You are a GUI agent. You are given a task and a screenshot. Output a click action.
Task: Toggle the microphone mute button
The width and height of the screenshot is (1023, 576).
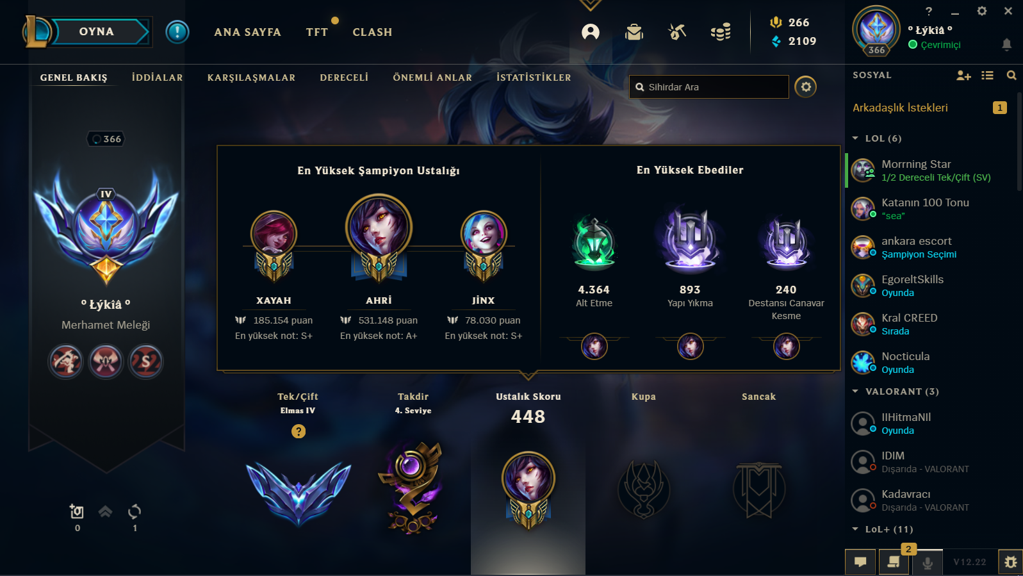[927, 562]
